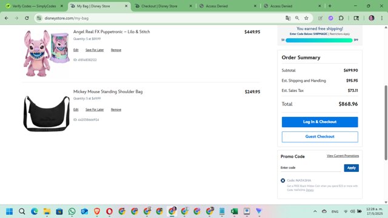This screenshot has height=218, width=388.
Task: Click Log In & Checkout button
Action: 319,122
